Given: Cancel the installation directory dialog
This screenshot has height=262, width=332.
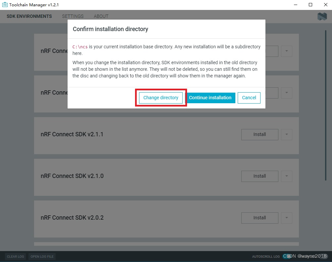Looking at the screenshot, I should click(249, 98).
